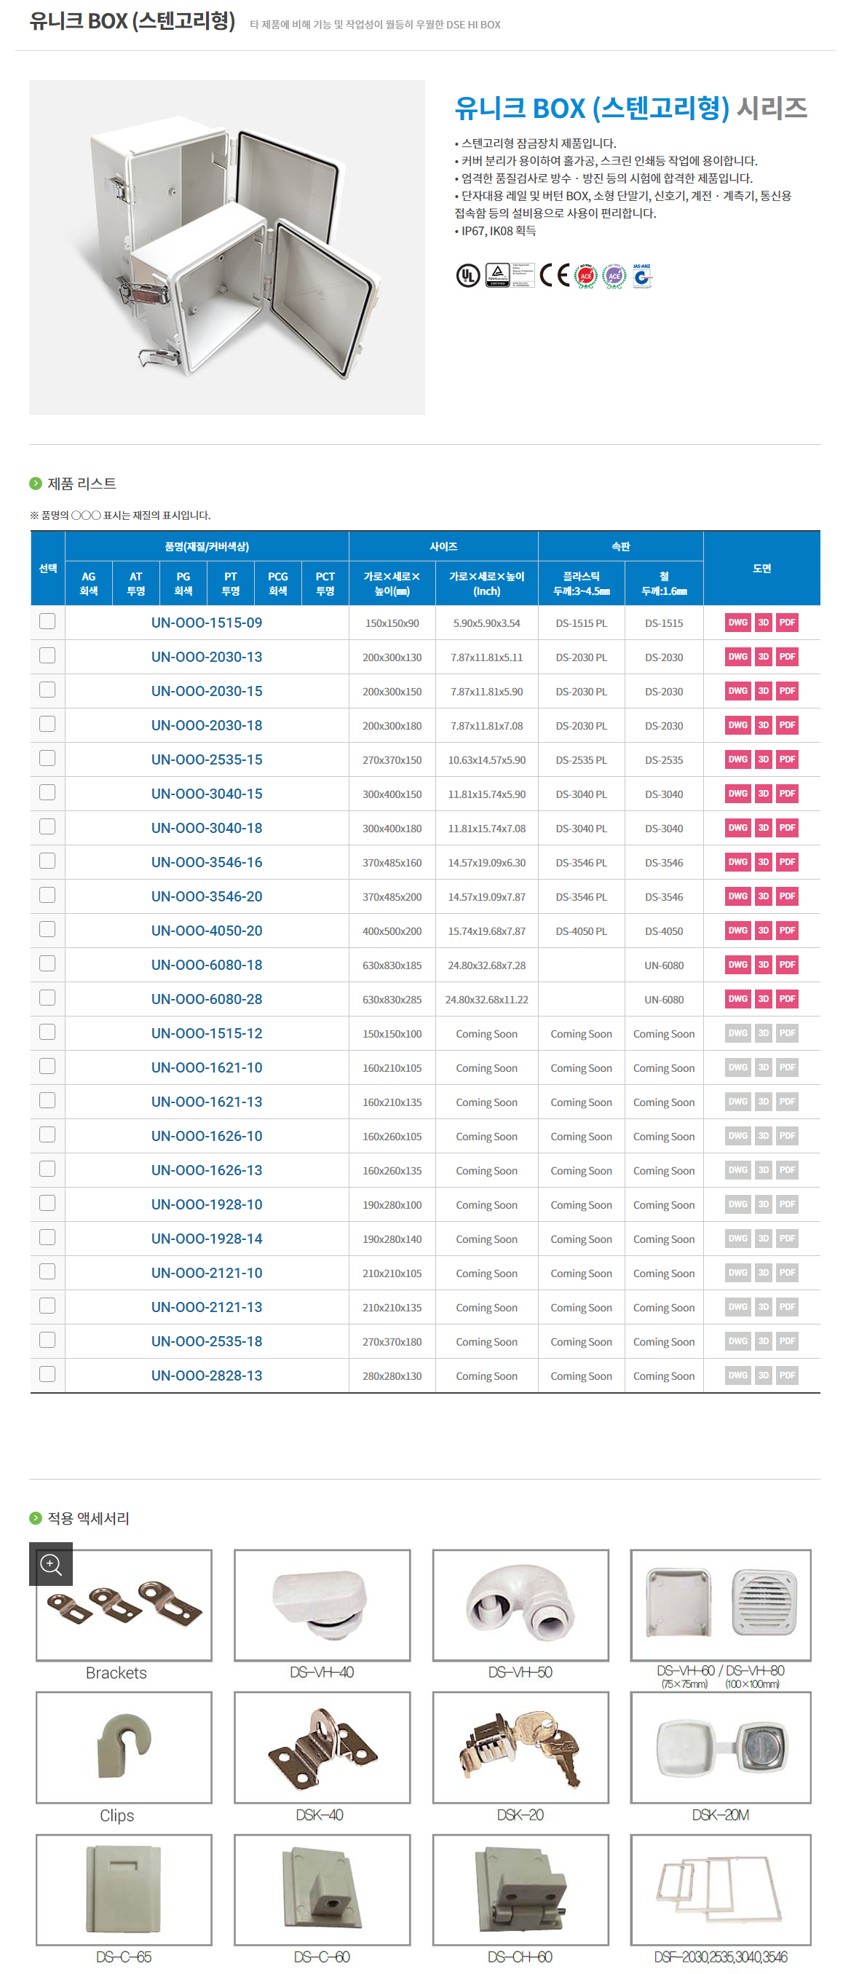Open 3D file for UN-OOO-3546-20

click(763, 896)
